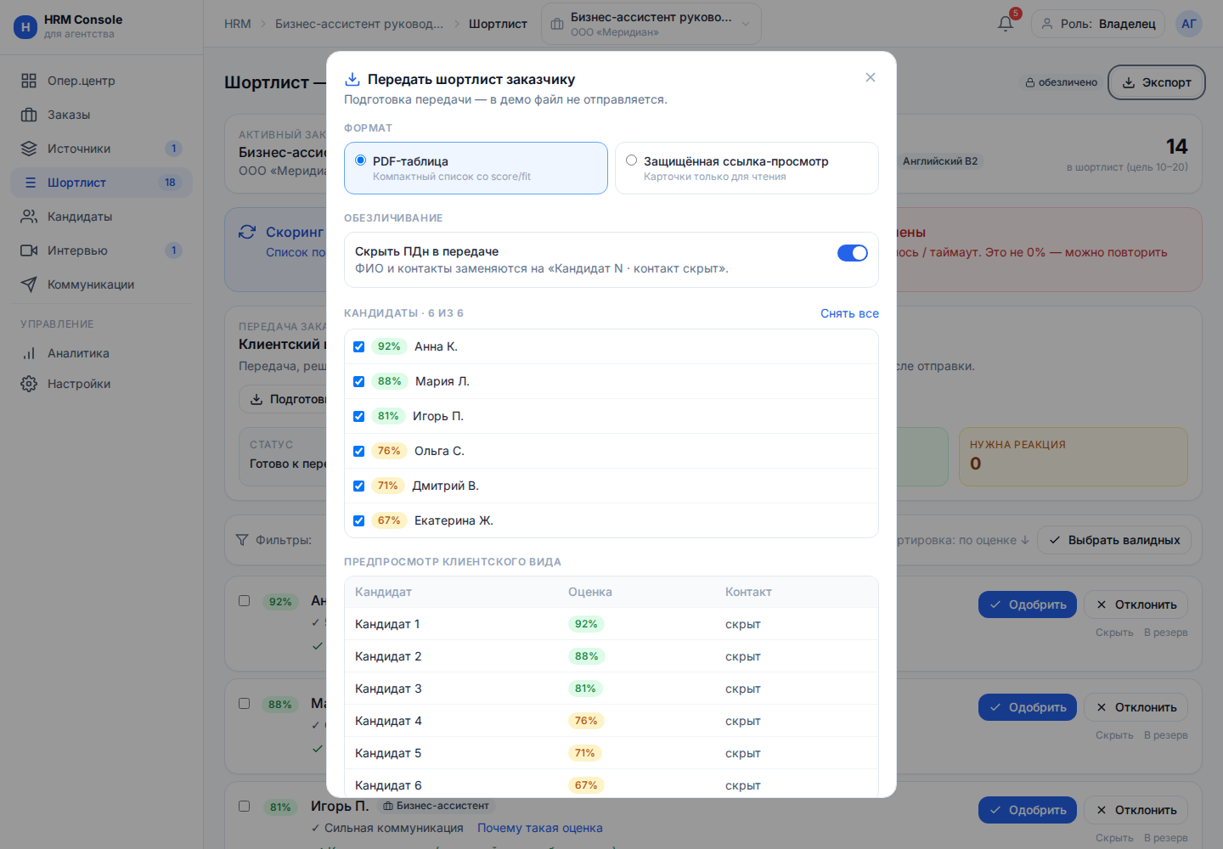
Task: Click the Коммуникации paper-plane icon
Action: [x=29, y=284]
